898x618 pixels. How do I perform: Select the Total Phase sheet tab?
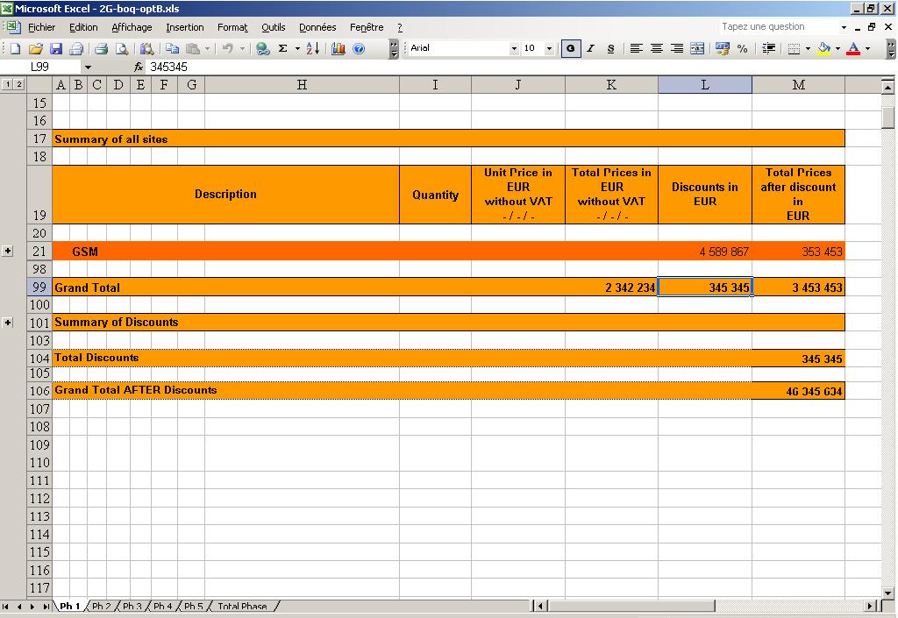click(x=242, y=606)
